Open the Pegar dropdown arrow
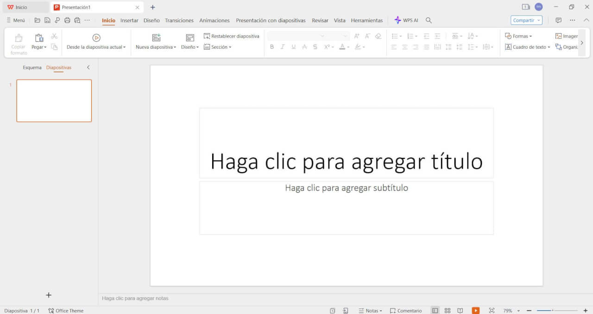The width and height of the screenshot is (593, 314). tap(45, 47)
